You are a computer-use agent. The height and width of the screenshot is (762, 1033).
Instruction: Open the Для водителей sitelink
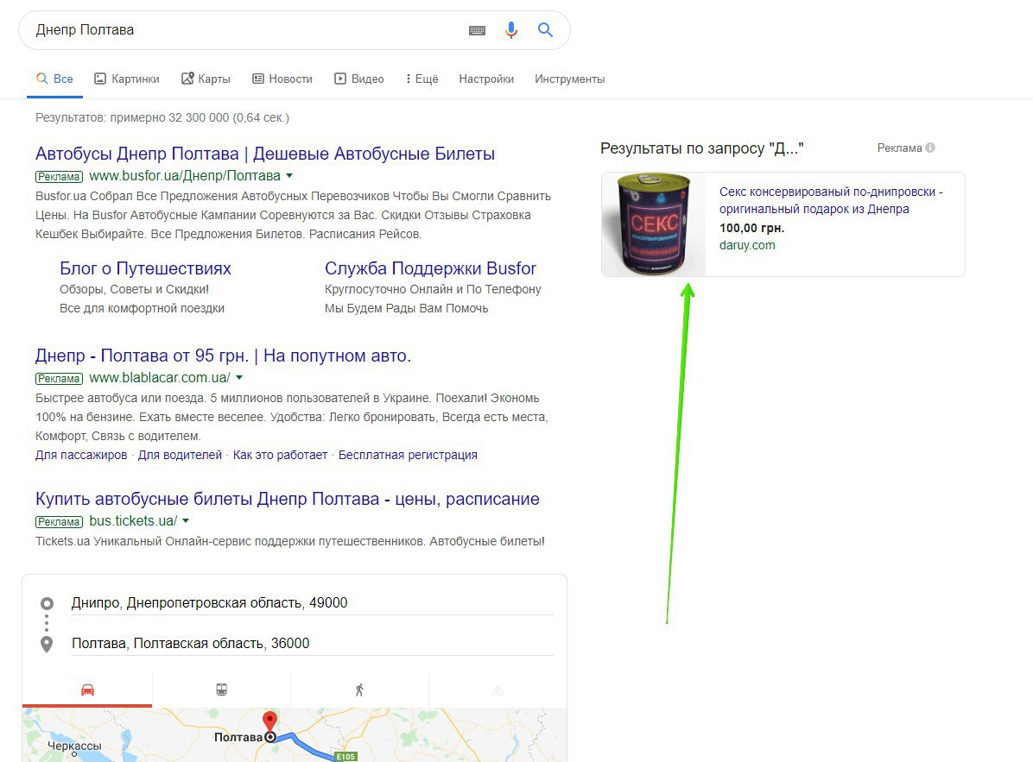click(180, 455)
